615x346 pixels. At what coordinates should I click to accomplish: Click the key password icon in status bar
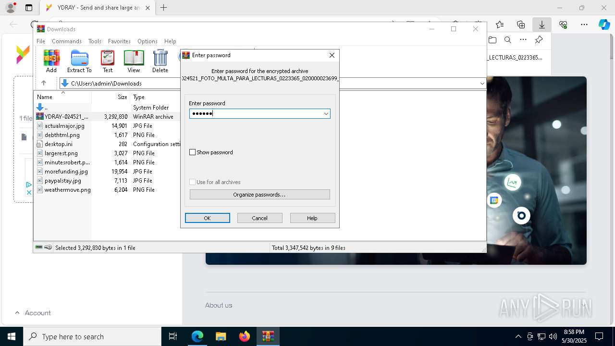pyautogui.click(x=48, y=247)
